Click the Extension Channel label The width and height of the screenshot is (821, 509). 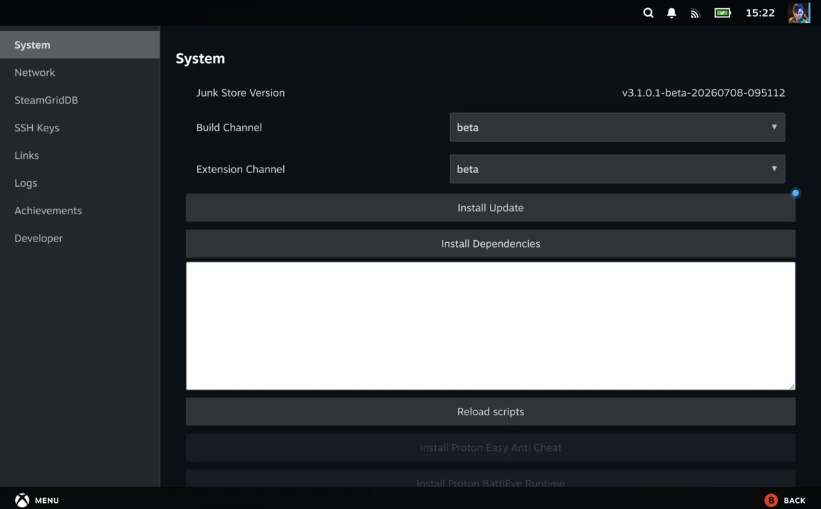tap(240, 169)
